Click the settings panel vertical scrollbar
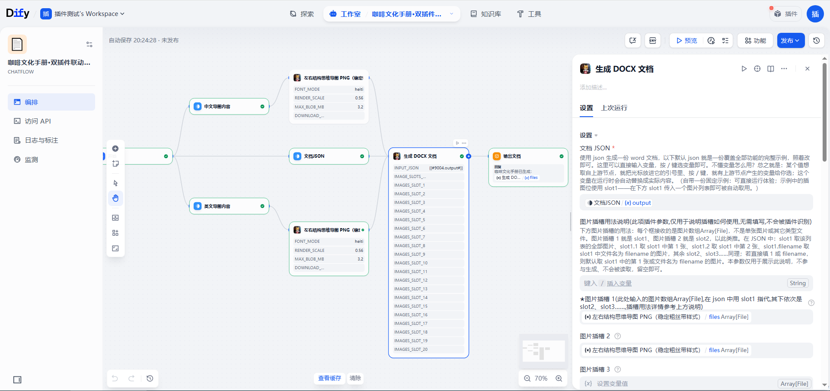Screen dimensions: 830x391 tap(825, 112)
